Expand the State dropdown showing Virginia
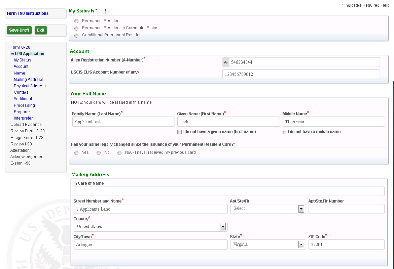This screenshot has width=394, height=269. (x=301, y=245)
